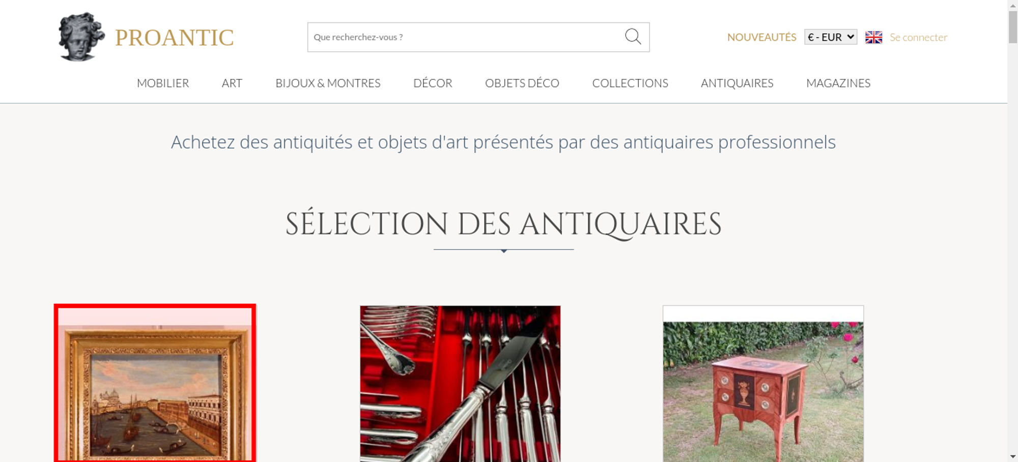Click the Nouveautés link
Image resolution: width=1018 pixels, height=462 pixels.
click(x=761, y=37)
